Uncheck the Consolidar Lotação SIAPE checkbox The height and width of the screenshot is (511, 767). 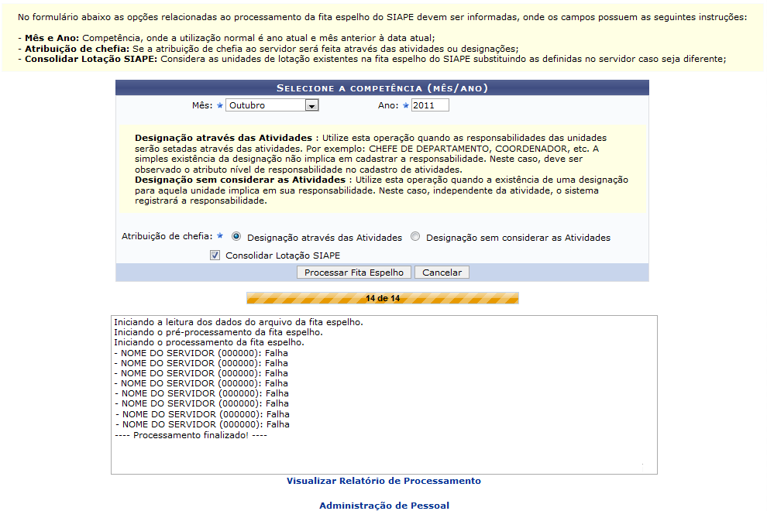215,255
